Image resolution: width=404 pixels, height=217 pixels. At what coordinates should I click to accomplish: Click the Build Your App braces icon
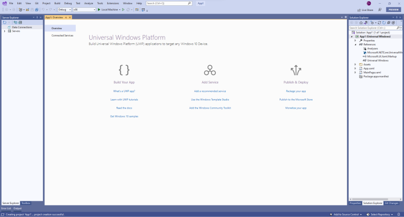tap(124, 70)
